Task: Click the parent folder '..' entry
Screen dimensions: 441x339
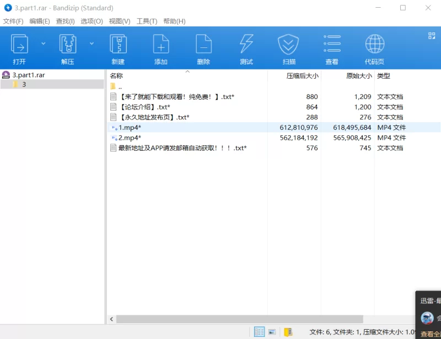Action: tap(116, 86)
